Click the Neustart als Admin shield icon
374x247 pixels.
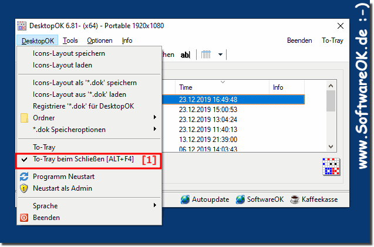24,188
